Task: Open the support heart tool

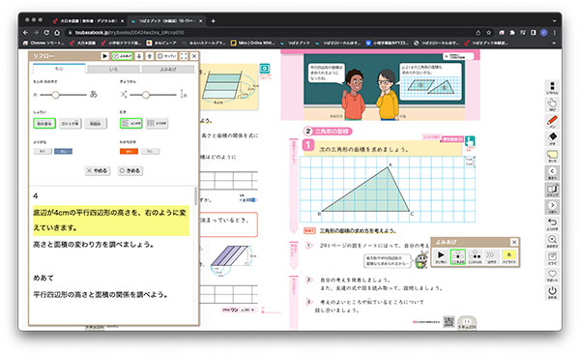Action: coord(552,275)
